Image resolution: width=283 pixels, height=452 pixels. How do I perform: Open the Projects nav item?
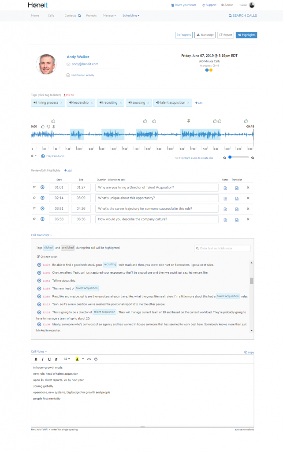coord(91,15)
